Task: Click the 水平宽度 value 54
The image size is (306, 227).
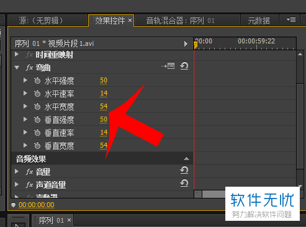Action: coord(104,106)
